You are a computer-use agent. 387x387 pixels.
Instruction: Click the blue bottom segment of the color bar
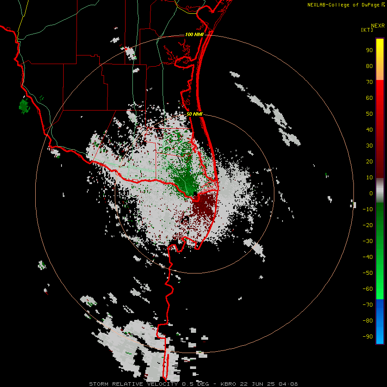point(380,322)
